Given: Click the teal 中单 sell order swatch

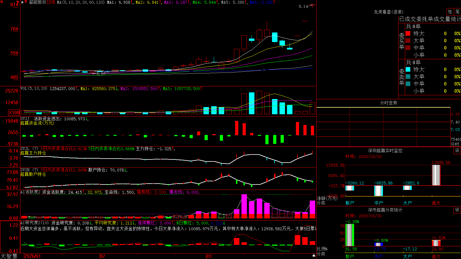Looking at the screenshot, I should (x=408, y=84).
